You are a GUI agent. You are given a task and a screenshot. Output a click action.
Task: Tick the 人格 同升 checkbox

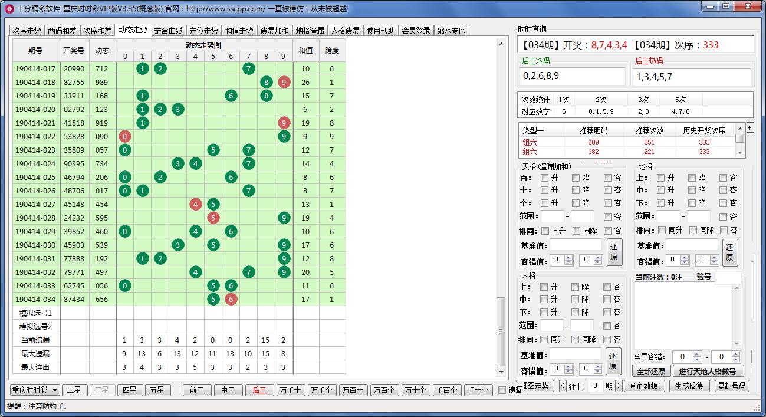pos(544,340)
